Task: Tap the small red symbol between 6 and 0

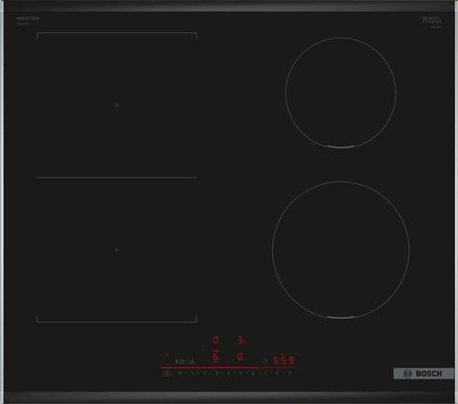Action: click(x=228, y=363)
